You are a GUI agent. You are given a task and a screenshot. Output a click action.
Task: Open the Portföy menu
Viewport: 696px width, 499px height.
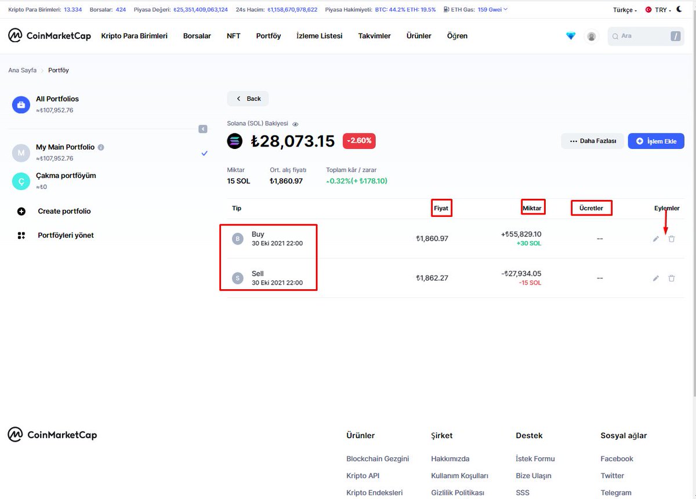(269, 36)
